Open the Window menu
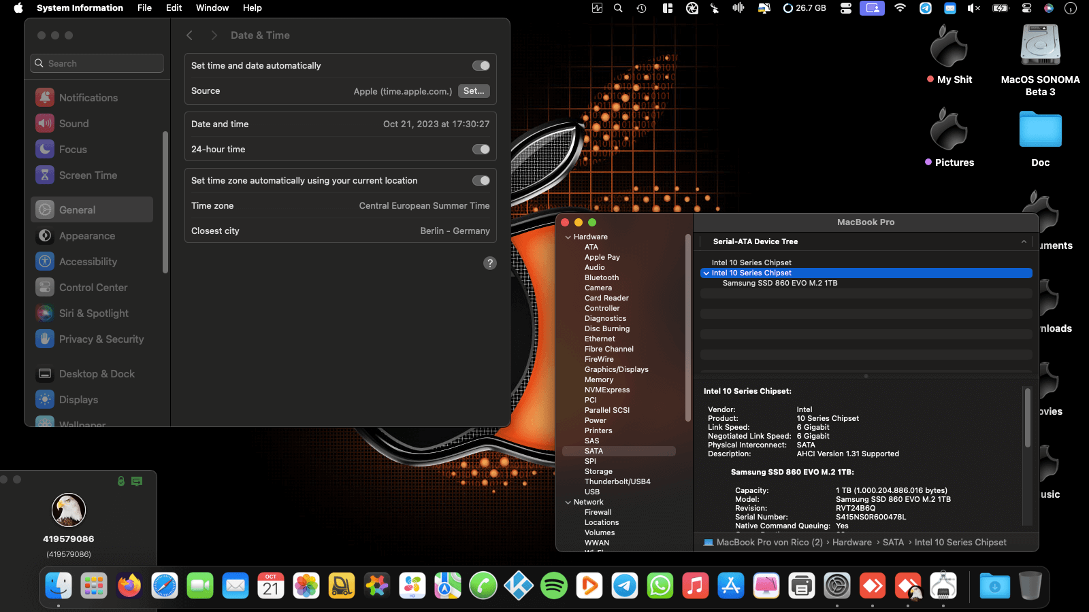The width and height of the screenshot is (1089, 612). pyautogui.click(x=212, y=8)
